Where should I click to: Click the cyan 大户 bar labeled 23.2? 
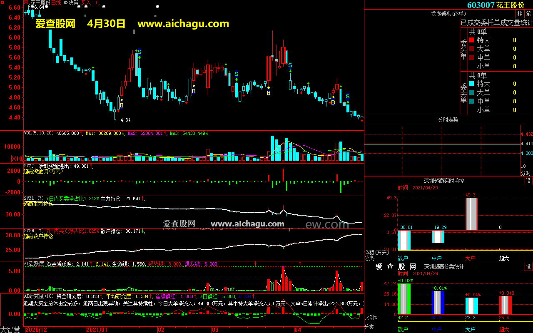471,306
